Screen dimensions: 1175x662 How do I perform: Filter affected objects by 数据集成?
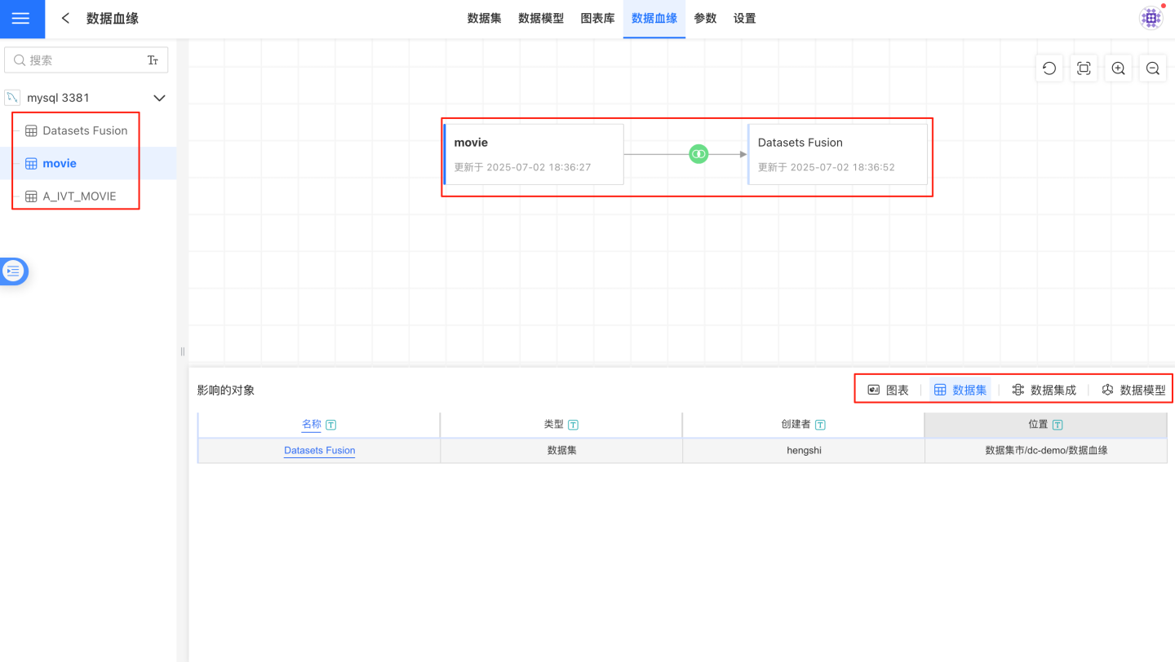tap(1044, 391)
